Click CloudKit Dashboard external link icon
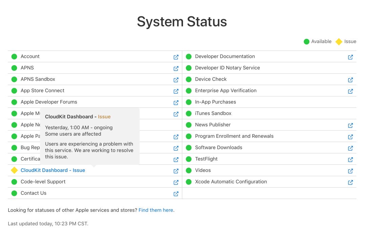Screen dimensions: 366x236 tap(176, 171)
